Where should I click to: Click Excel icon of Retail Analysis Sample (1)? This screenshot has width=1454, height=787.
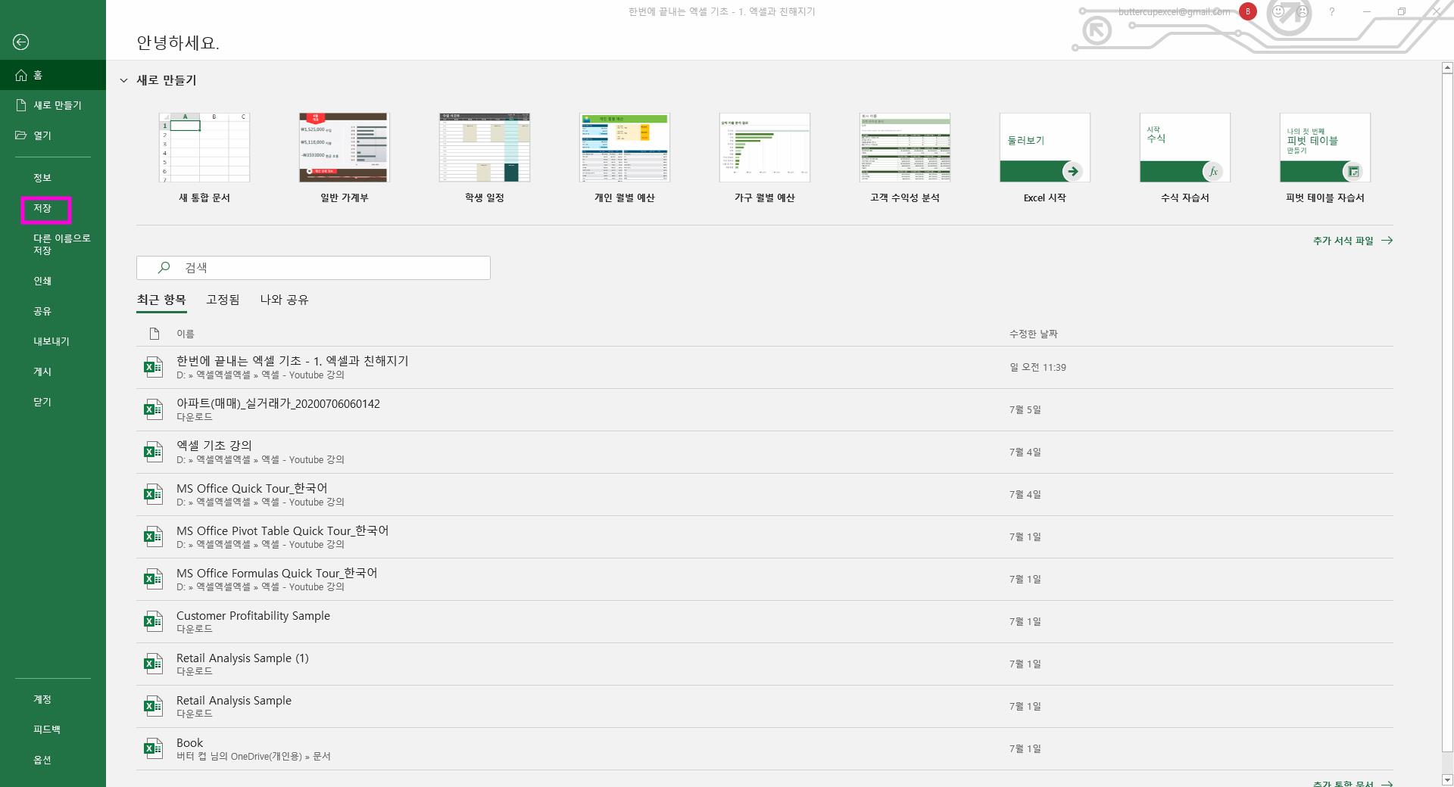pyautogui.click(x=154, y=664)
